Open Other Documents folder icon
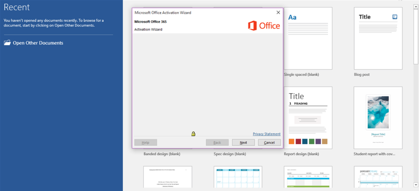 coord(7,43)
